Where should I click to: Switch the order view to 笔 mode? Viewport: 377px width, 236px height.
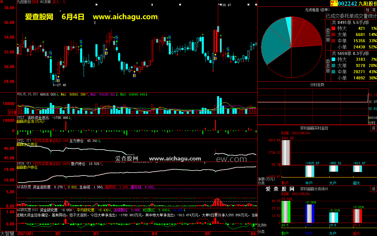pyautogui.click(x=374, y=10)
